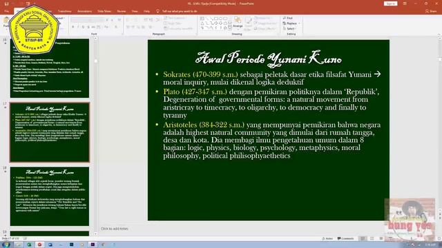Viewport: 442px width, 248px height.
Task: Click the Windows Start button
Action: tap(6, 245)
